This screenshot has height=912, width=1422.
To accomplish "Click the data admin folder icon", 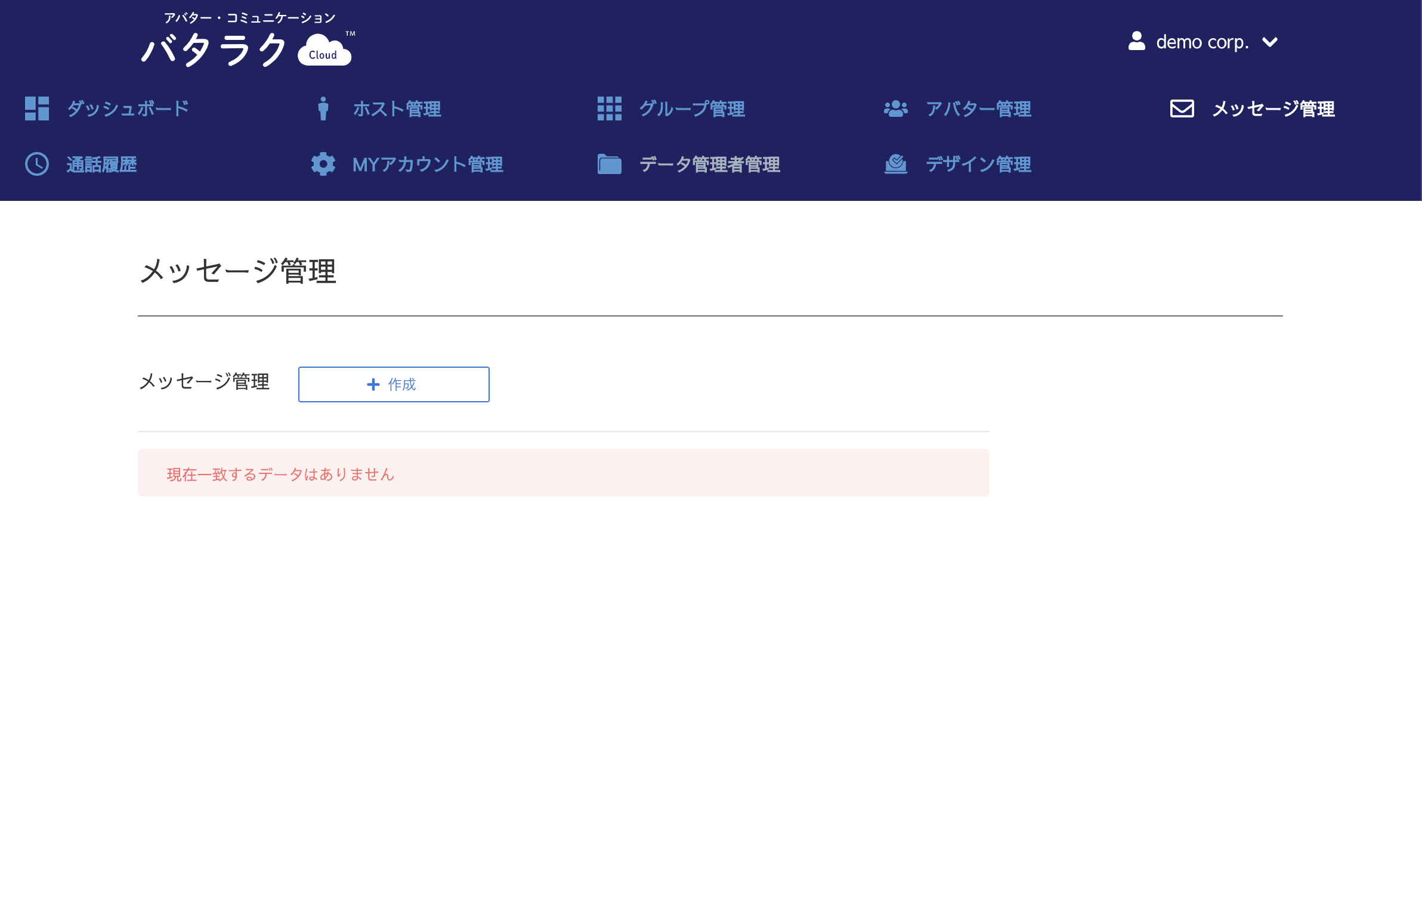I will [x=609, y=164].
